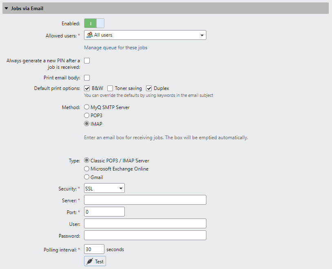This screenshot has height=269, width=332.
Task: Click the users group icon beside All users
Action: pos(89,35)
